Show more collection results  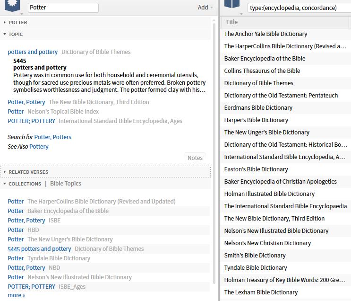(x=17, y=295)
